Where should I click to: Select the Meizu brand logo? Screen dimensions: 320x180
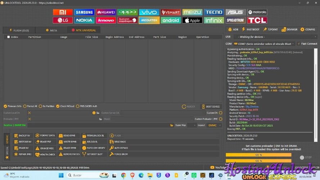tap(193, 12)
